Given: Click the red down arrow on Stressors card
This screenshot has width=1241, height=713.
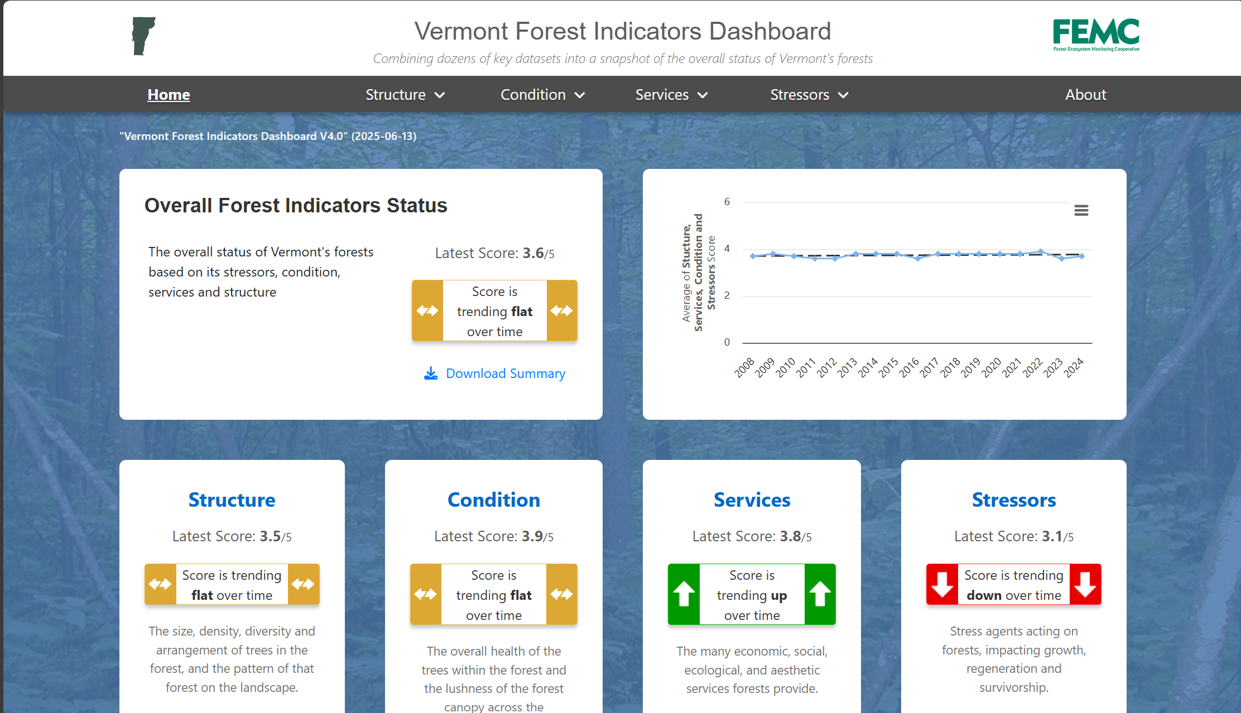Looking at the screenshot, I should point(943,584).
